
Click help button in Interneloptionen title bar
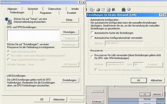pos(79,2)
